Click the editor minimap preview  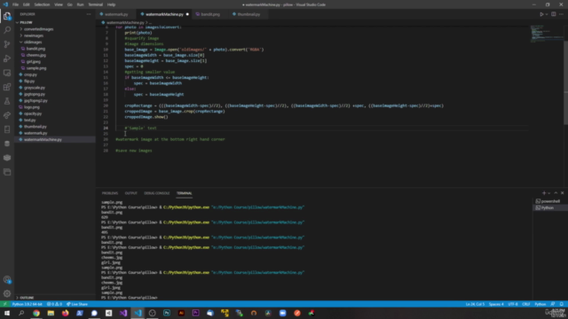point(547,34)
